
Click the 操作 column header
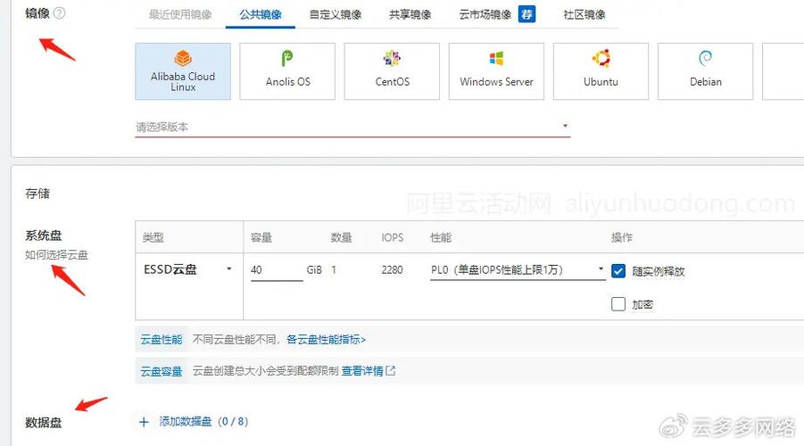point(622,237)
